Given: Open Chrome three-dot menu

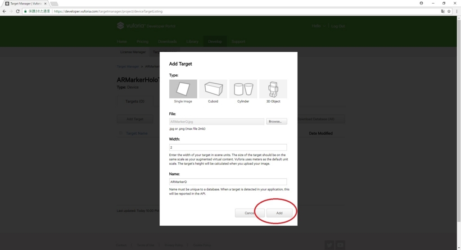Looking at the screenshot, I should tap(456, 11).
